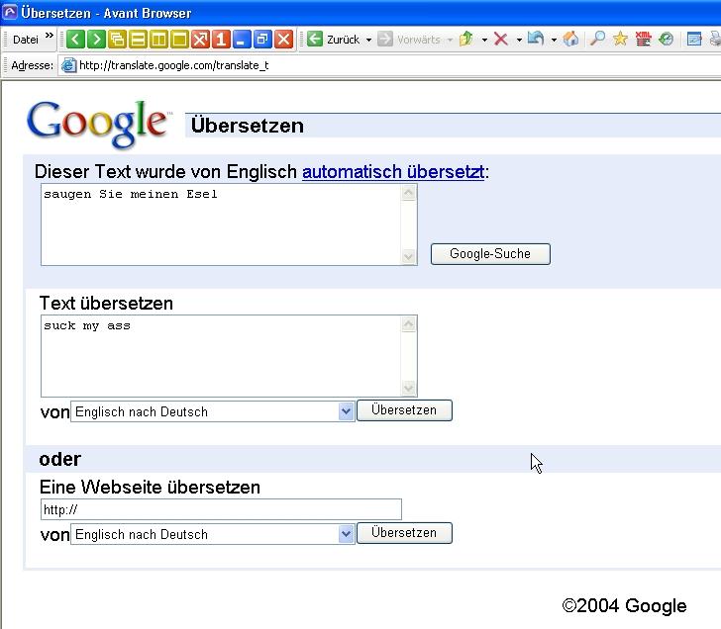Click the 'Eine Webseite übersetzen' heading

click(150, 487)
